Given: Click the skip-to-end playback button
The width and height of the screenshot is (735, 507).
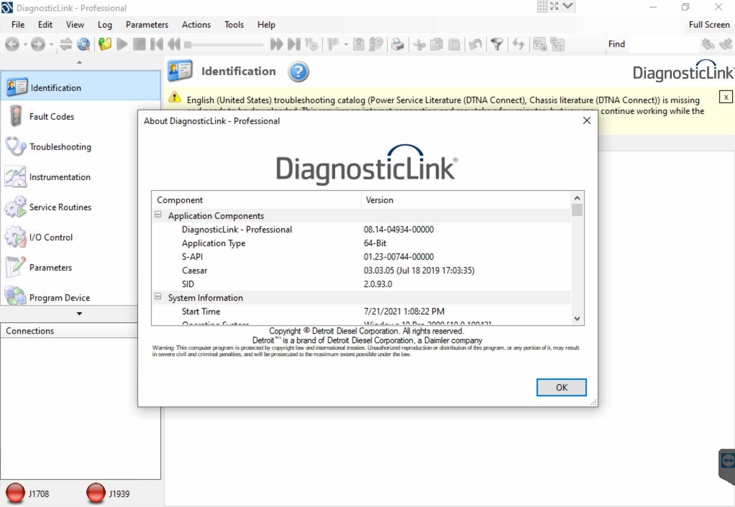Looking at the screenshot, I should (x=294, y=44).
